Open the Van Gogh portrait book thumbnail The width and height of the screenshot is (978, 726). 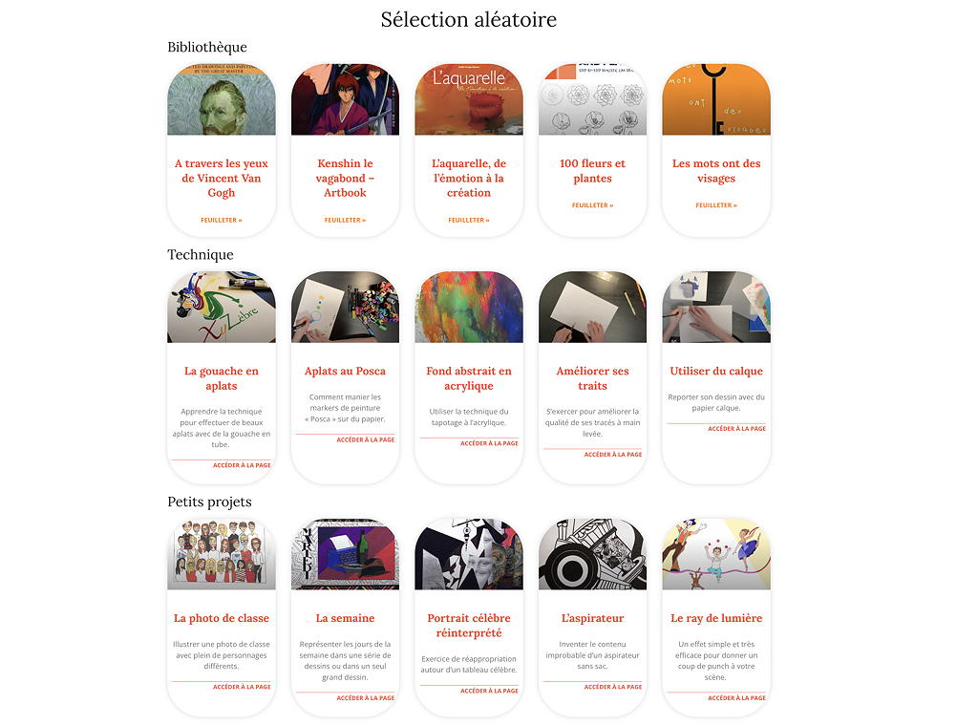pos(222,99)
